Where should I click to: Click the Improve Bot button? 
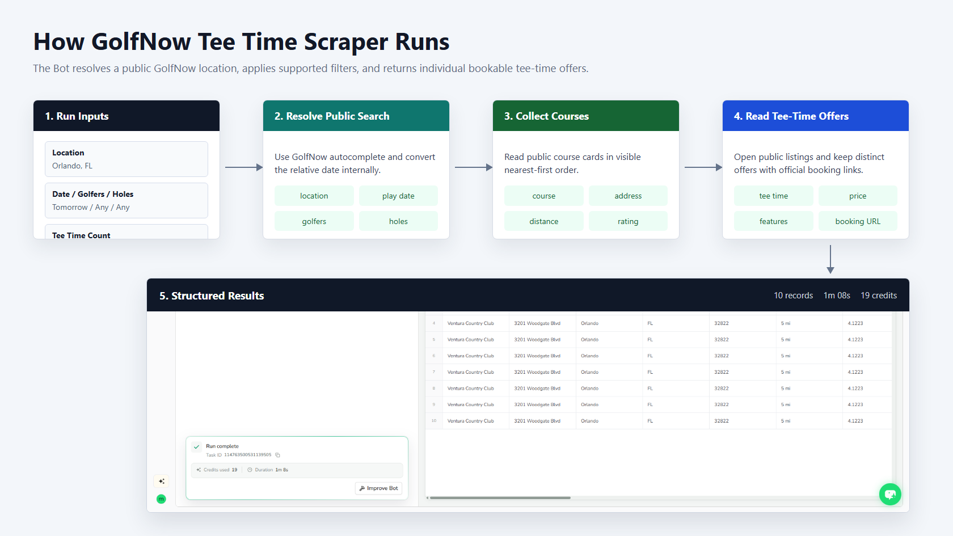tap(379, 488)
